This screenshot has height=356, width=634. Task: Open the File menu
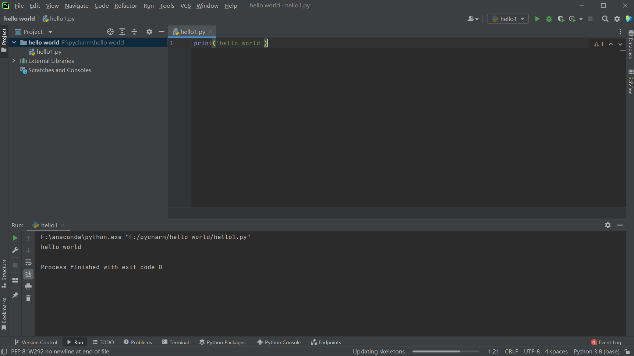click(x=19, y=6)
